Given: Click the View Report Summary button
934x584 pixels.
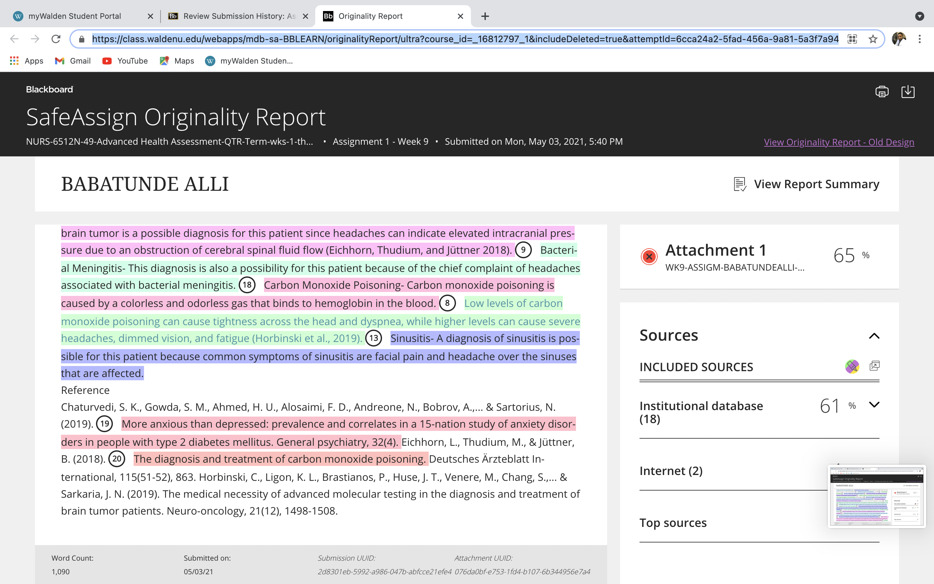Looking at the screenshot, I should [806, 184].
